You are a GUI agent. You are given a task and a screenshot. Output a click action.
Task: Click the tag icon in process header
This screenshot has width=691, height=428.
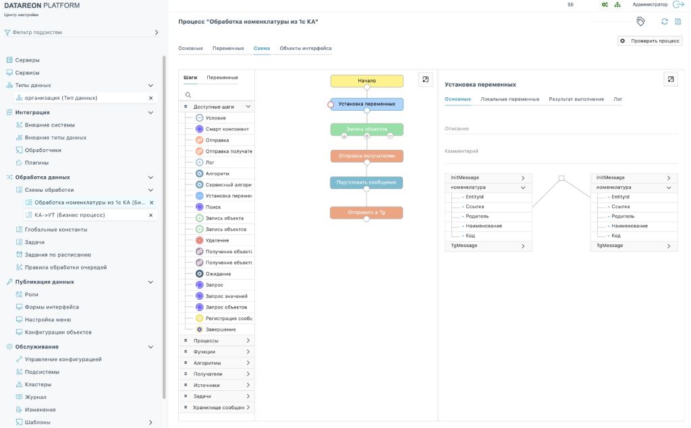click(x=640, y=22)
